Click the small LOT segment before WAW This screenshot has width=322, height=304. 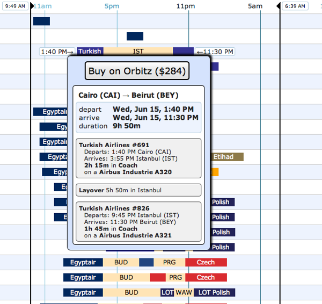167,293
